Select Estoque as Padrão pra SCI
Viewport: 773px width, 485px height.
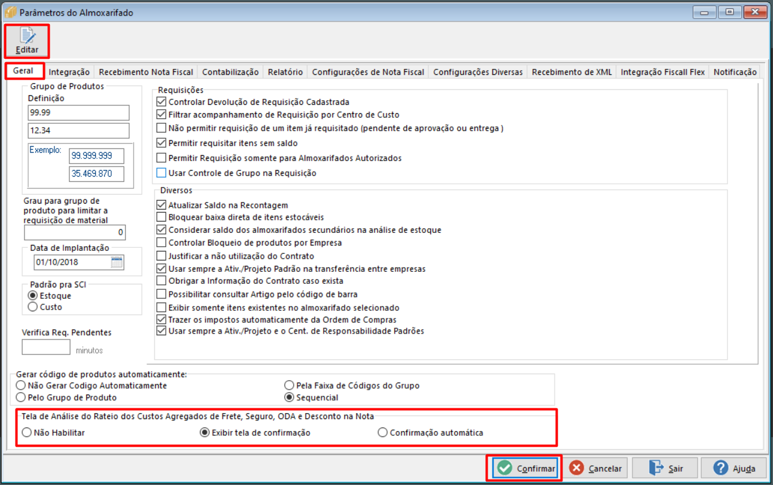click(x=33, y=296)
